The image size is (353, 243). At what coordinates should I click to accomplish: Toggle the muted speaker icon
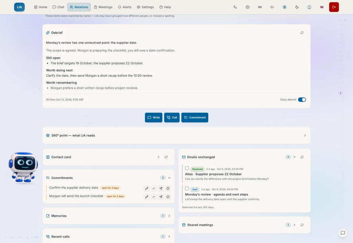pos(272,7)
